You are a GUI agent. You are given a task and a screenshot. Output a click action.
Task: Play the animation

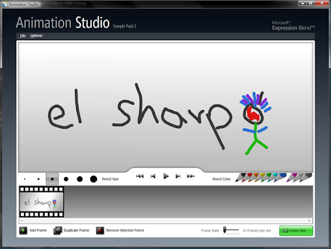click(x=165, y=177)
